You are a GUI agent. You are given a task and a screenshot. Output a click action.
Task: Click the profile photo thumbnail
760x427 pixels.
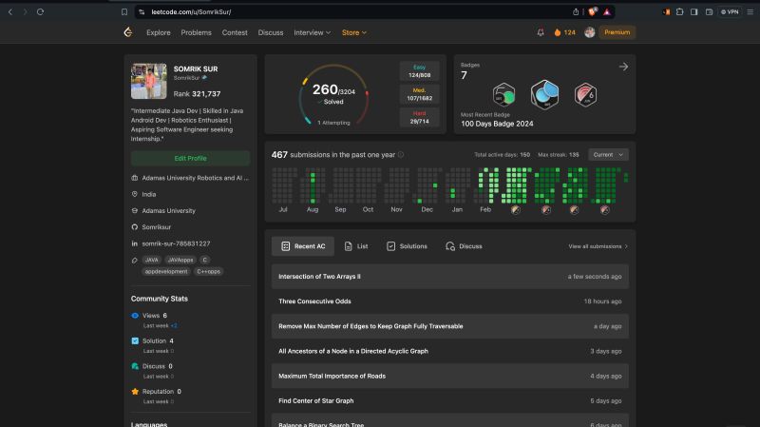149,81
